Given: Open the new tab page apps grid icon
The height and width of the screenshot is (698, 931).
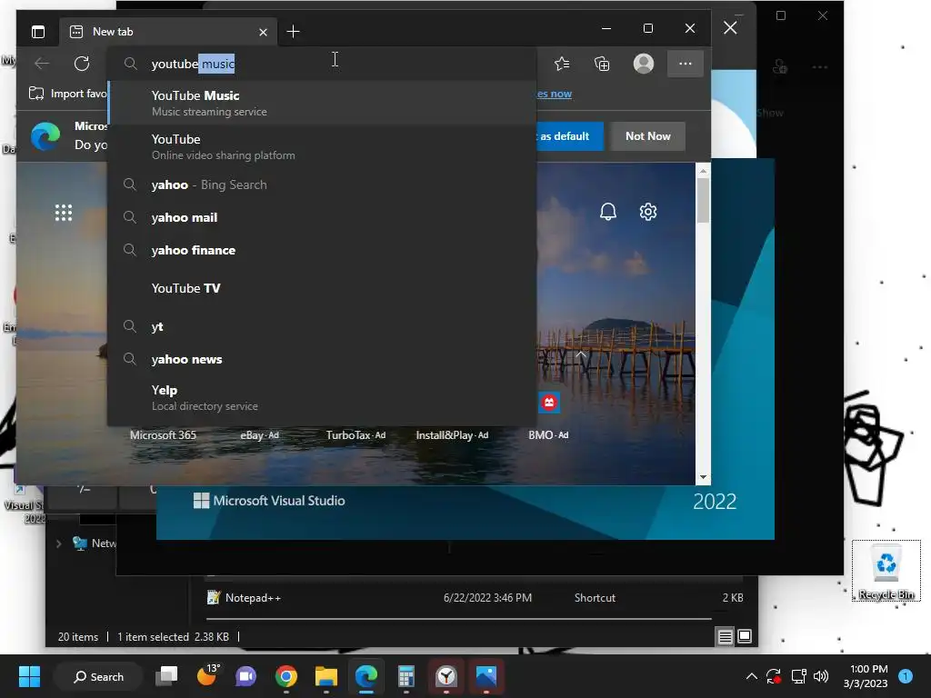Looking at the screenshot, I should pyautogui.click(x=64, y=213).
